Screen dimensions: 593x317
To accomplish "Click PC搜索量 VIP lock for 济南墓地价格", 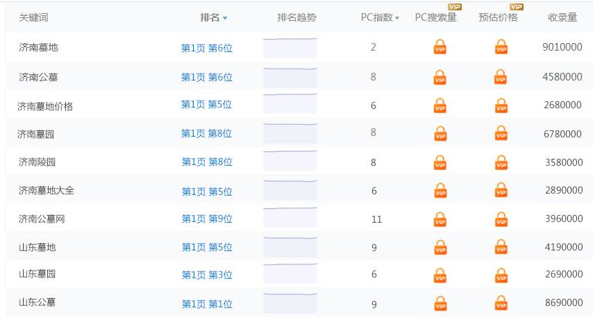I will point(440,105).
